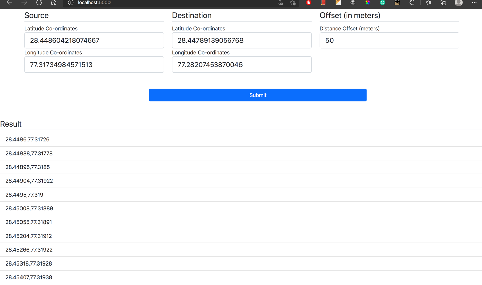Click the Destination Longitude Co-ordinates field
This screenshot has height=285, width=482.
[x=242, y=65]
